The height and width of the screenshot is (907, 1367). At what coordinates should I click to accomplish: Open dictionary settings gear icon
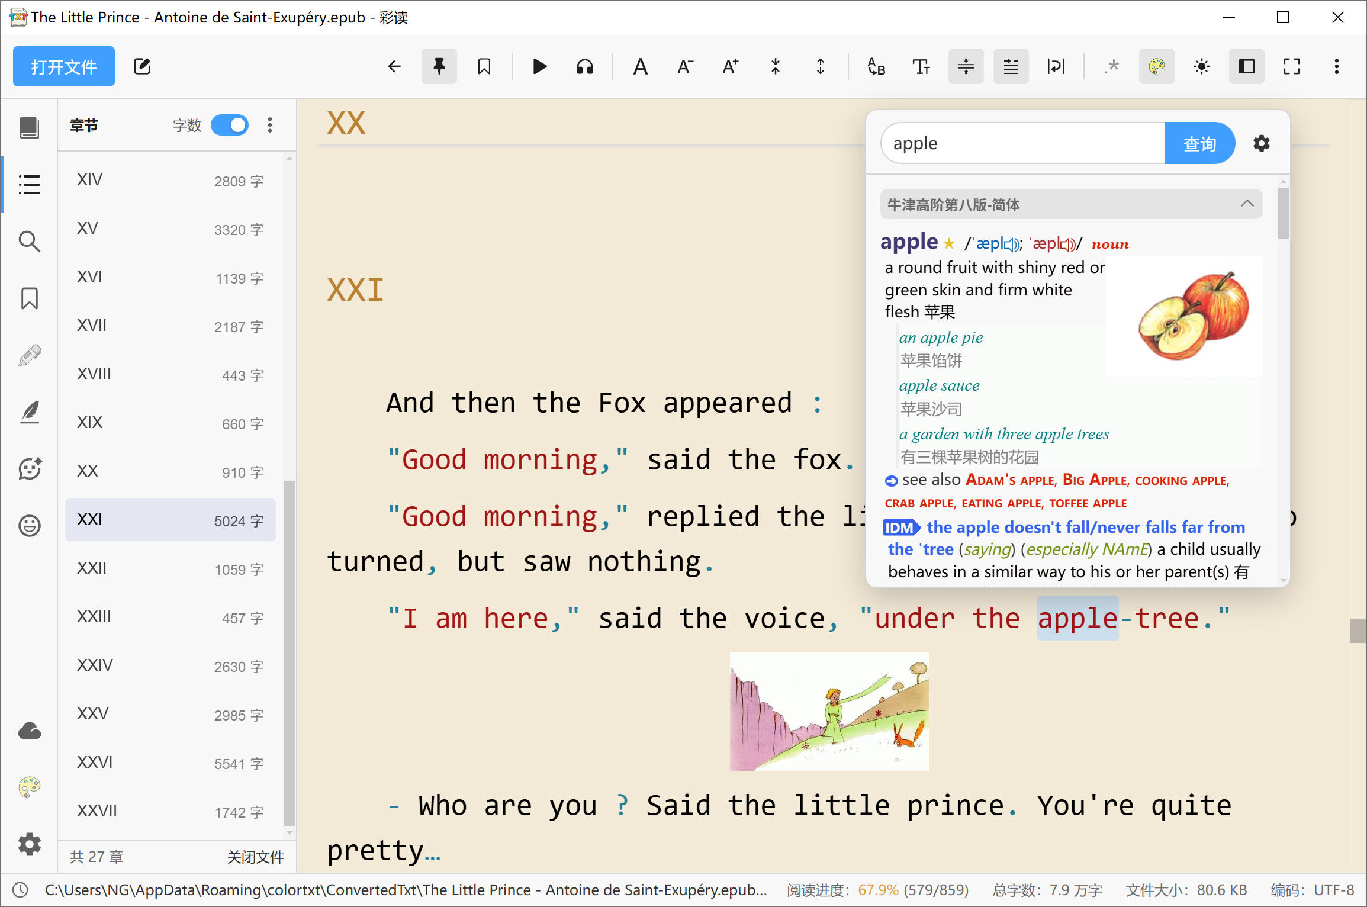click(1262, 143)
